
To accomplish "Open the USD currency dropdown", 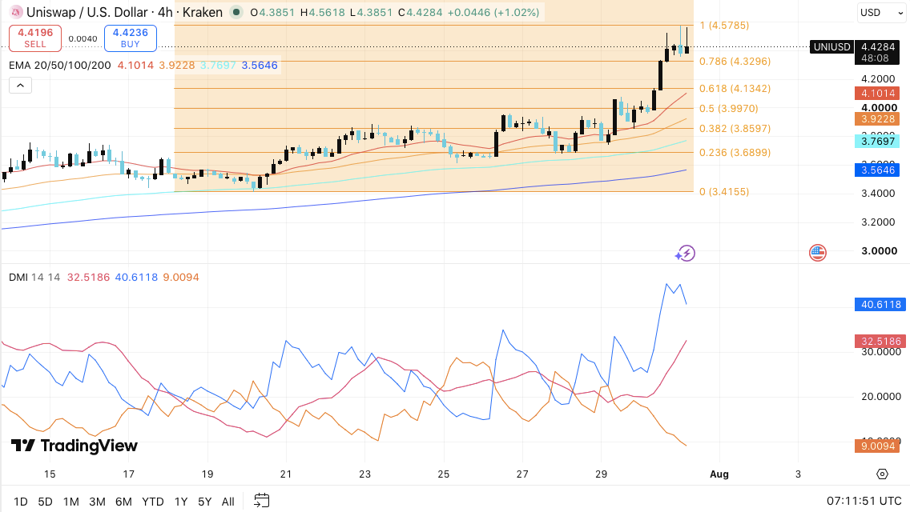I will click(x=881, y=12).
